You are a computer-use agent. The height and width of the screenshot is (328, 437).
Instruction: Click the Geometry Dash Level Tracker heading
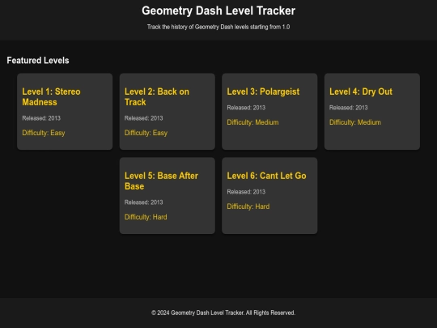[218, 11]
